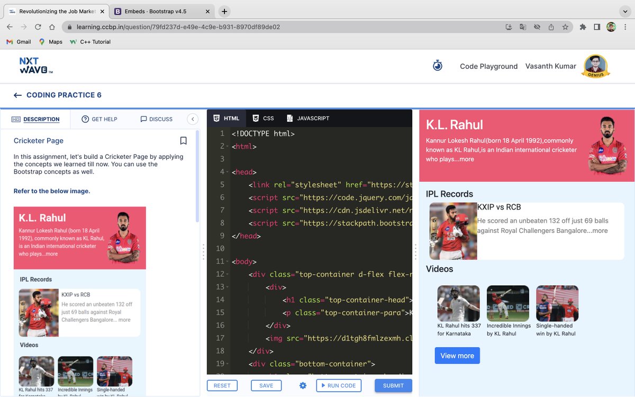The image size is (635, 397).
Task: Open the Chrome tab search dropdown
Action: point(625,11)
